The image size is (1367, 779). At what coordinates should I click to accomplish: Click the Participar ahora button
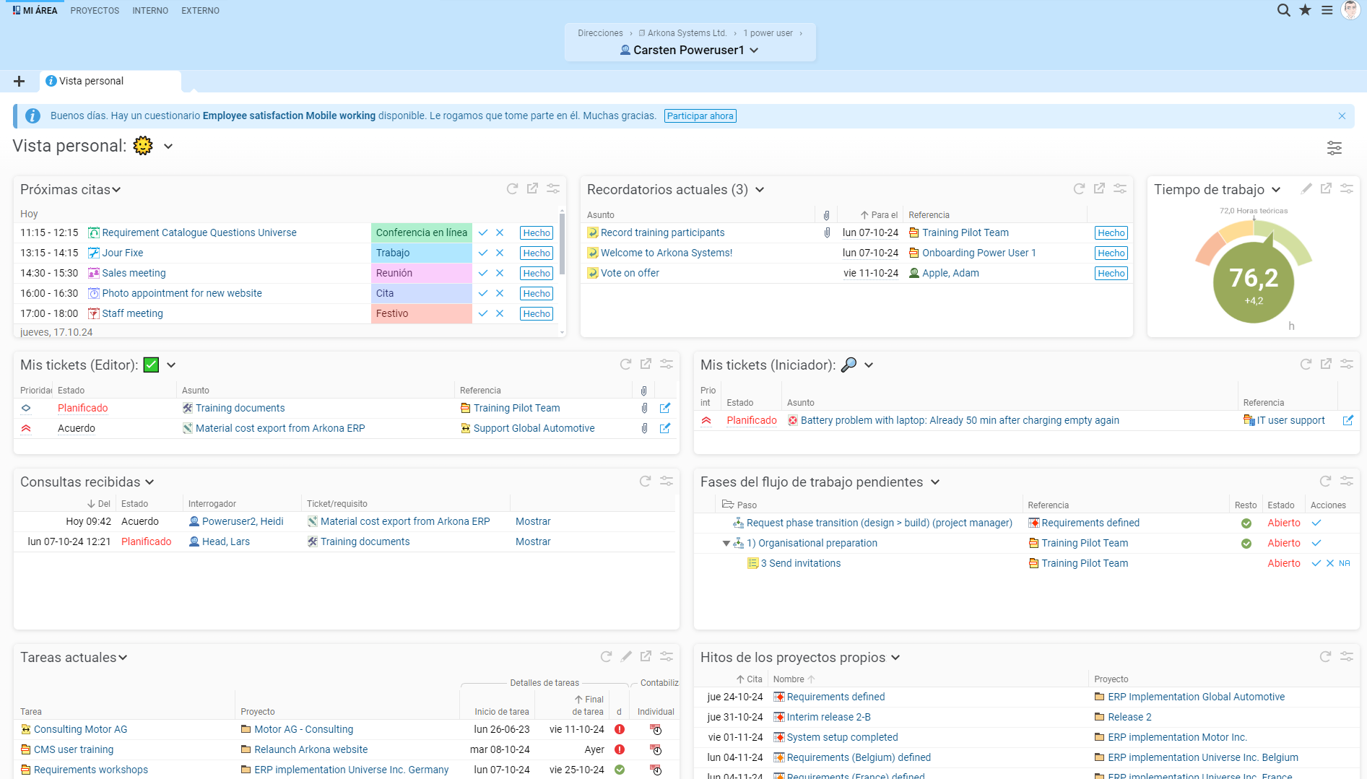click(700, 116)
